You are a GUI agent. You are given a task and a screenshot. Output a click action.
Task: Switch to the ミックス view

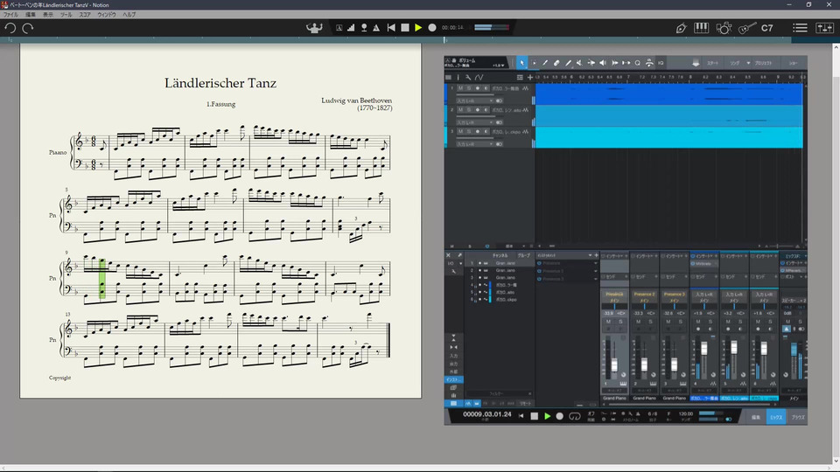(x=776, y=417)
